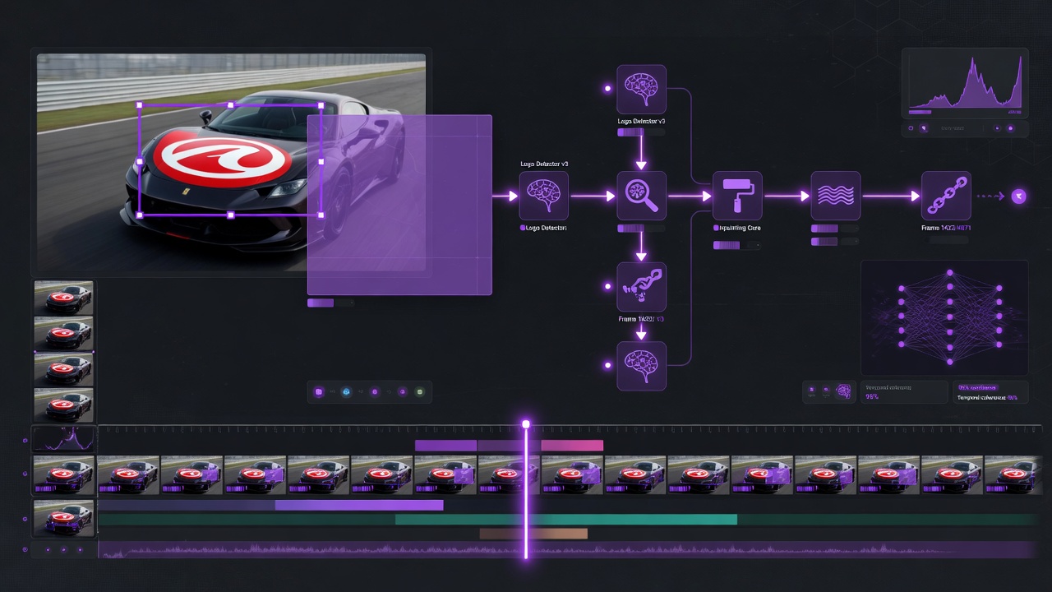
Task: Select the first brain node in the main pipeline row
Action: click(544, 196)
